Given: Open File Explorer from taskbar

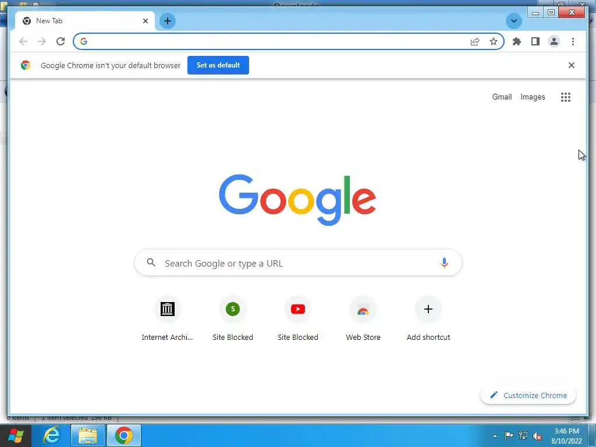Looking at the screenshot, I should pyautogui.click(x=88, y=435).
